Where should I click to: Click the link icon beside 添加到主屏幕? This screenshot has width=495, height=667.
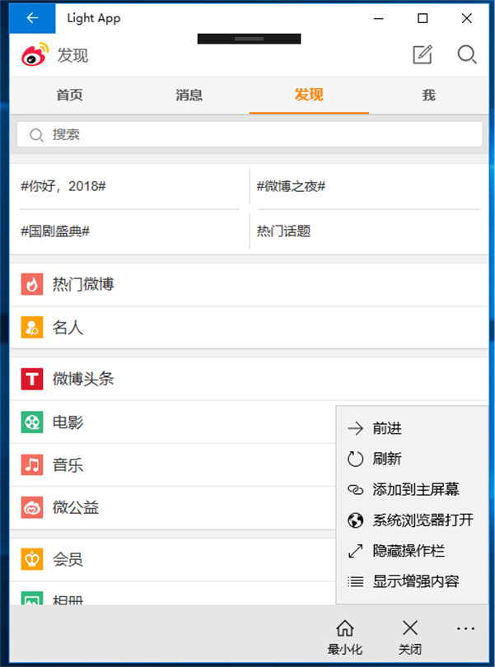pyautogui.click(x=356, y=490)
